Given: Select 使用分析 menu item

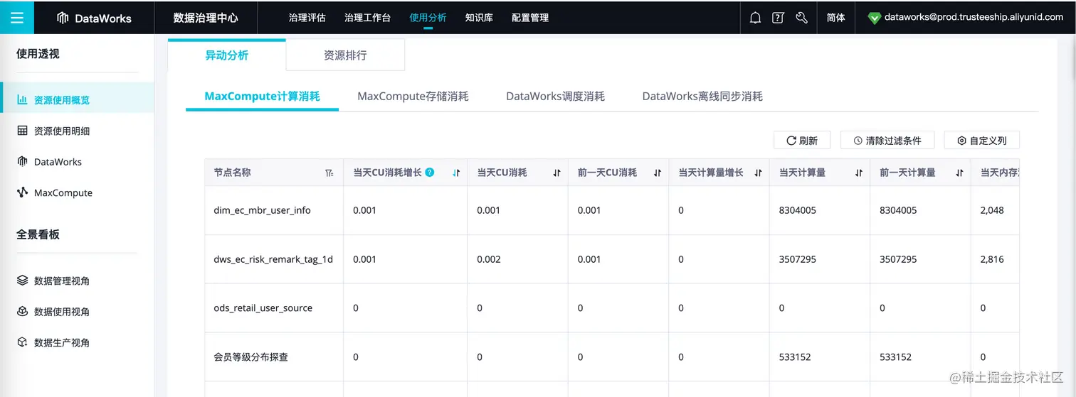Looking at the screenshot, I should [x=428, y=18].
